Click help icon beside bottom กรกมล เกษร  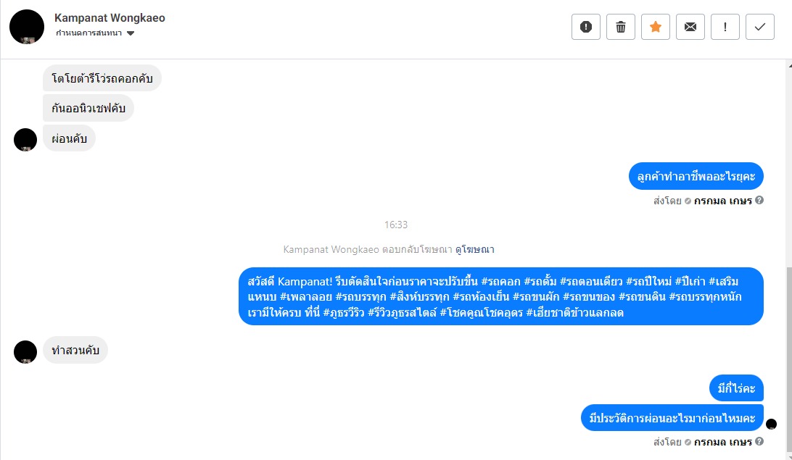click(x=759, y=441)
